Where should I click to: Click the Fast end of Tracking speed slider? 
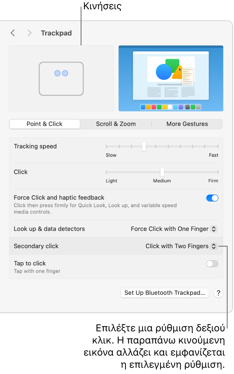[x=218, y=147]
